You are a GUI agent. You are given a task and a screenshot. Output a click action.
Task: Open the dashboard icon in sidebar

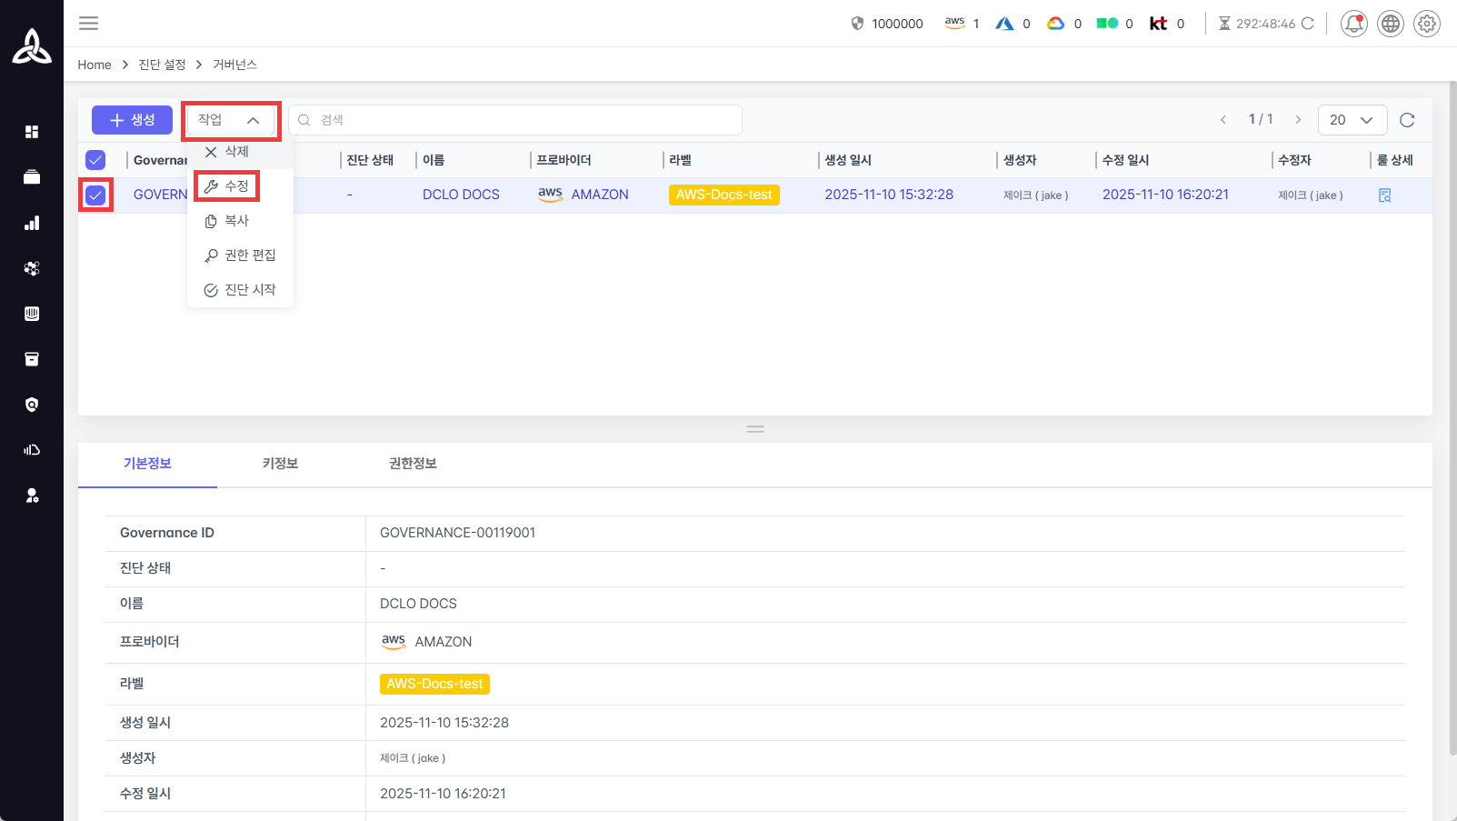click(x=32, y=132)
